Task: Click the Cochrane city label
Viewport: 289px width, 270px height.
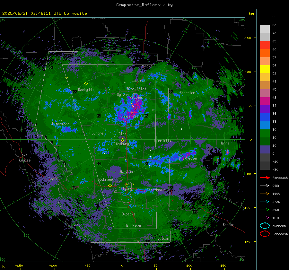Action: click(x=105, y=179)
